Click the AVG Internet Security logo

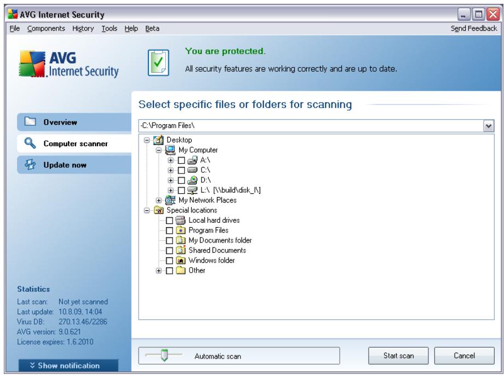click(x=68, y=64)
